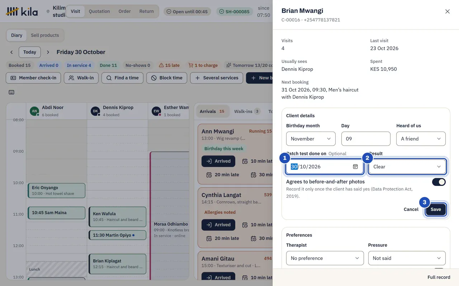Switch to the Sell products tab

[45, 35]
